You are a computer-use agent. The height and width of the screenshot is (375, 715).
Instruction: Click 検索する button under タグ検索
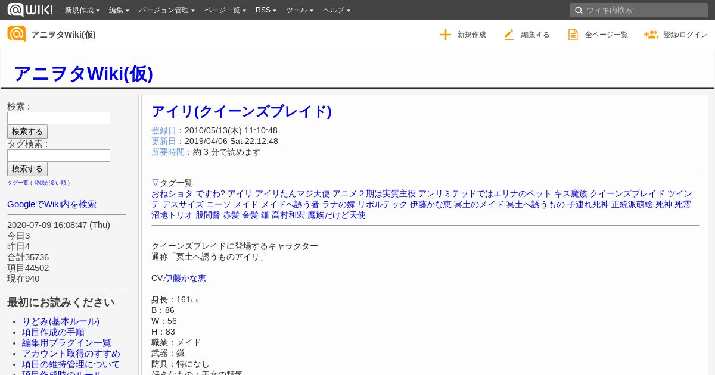[27, 169]
